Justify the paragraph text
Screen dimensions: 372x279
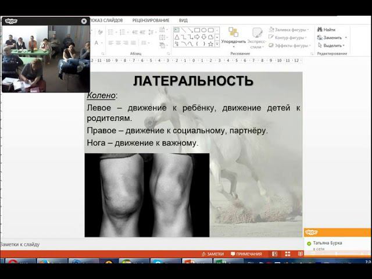click(133, 43)
